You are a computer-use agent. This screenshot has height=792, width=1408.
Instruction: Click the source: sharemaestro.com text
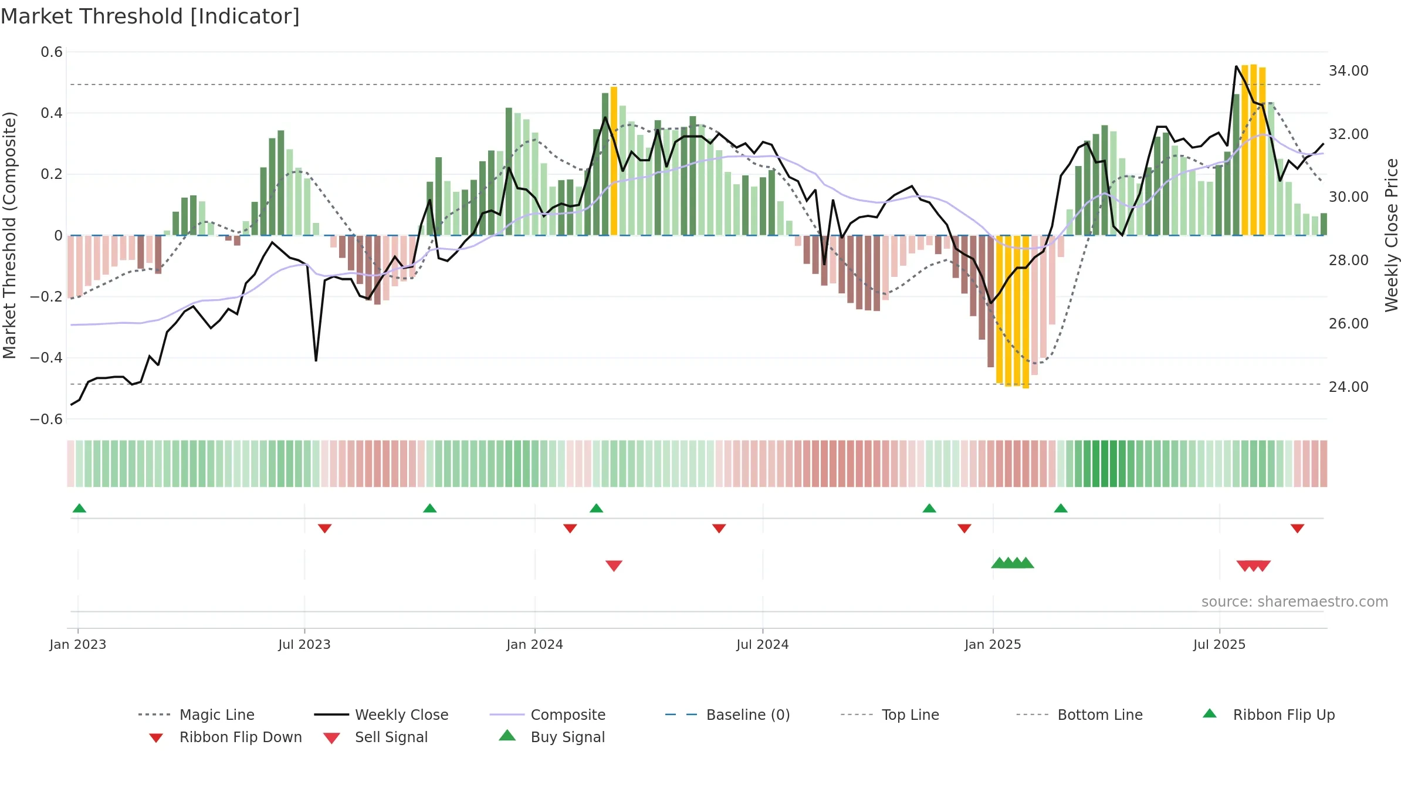[1295, 602]
